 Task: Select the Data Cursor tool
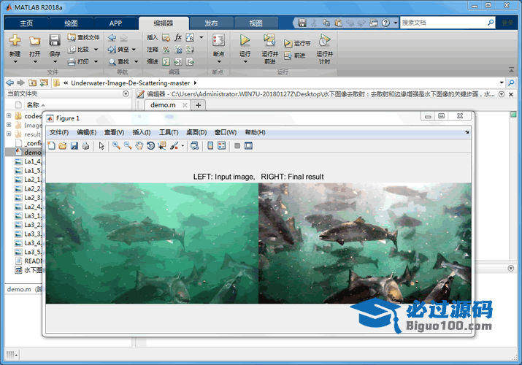161,146
